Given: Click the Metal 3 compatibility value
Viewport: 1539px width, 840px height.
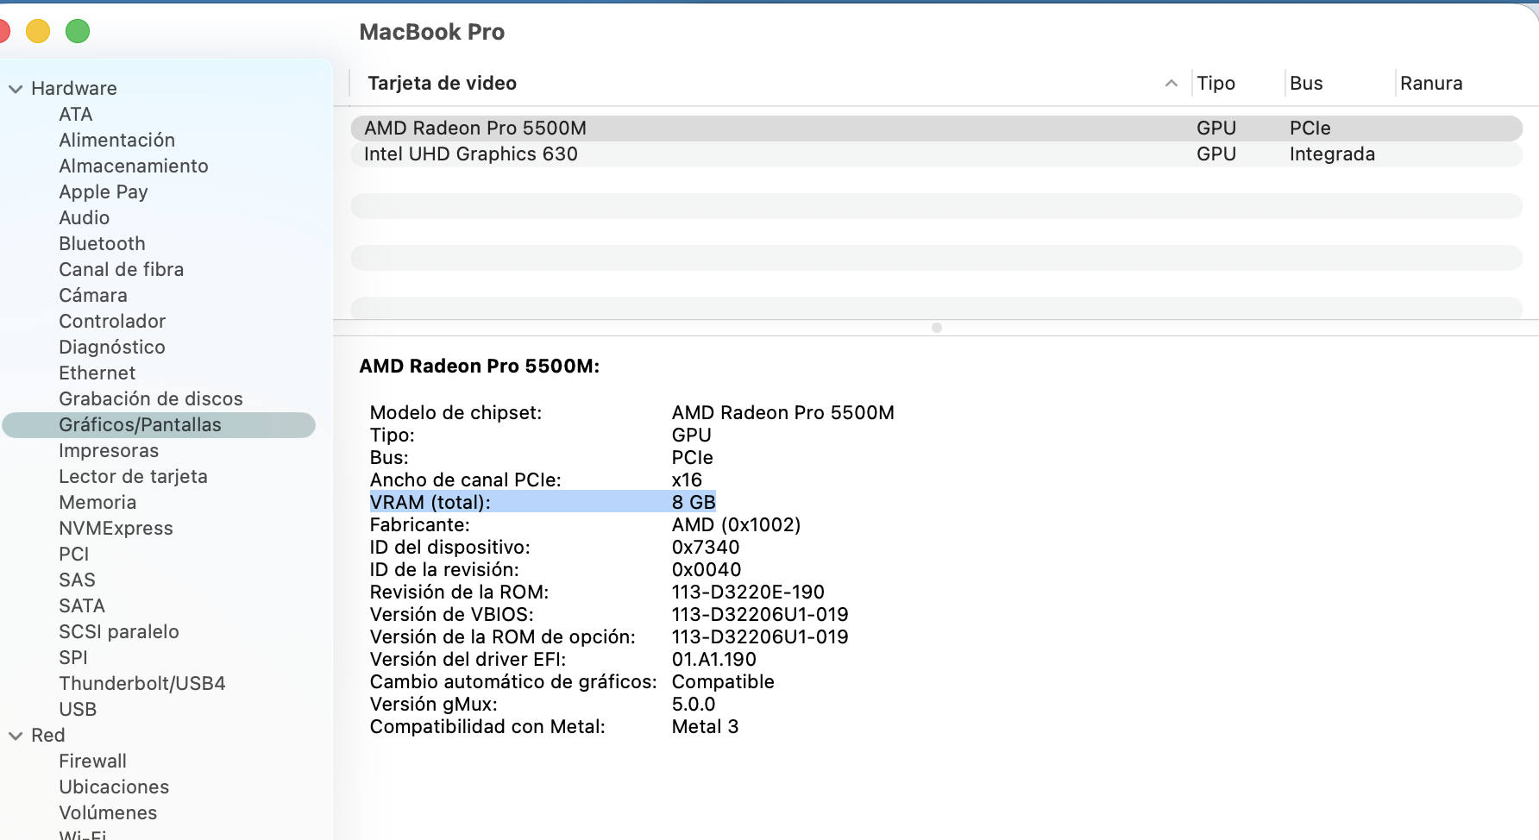Looking at the screenshot, I should point(705,726).
